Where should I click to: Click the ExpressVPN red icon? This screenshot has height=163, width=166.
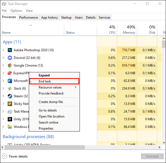click(x=10, y=73)
